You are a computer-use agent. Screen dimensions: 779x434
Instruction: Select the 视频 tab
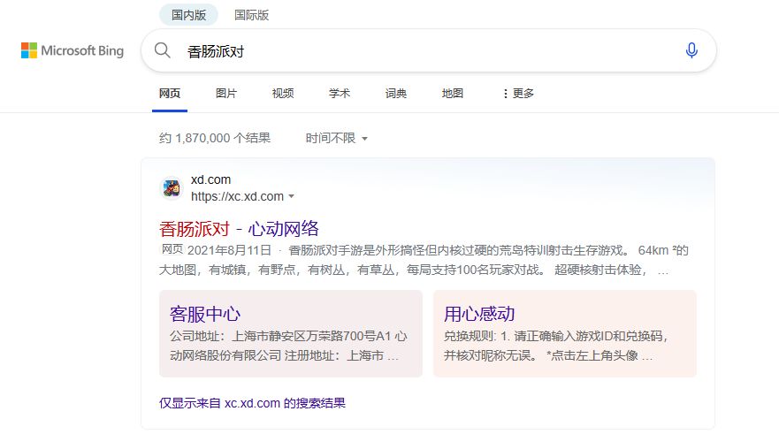click(283, 94)
